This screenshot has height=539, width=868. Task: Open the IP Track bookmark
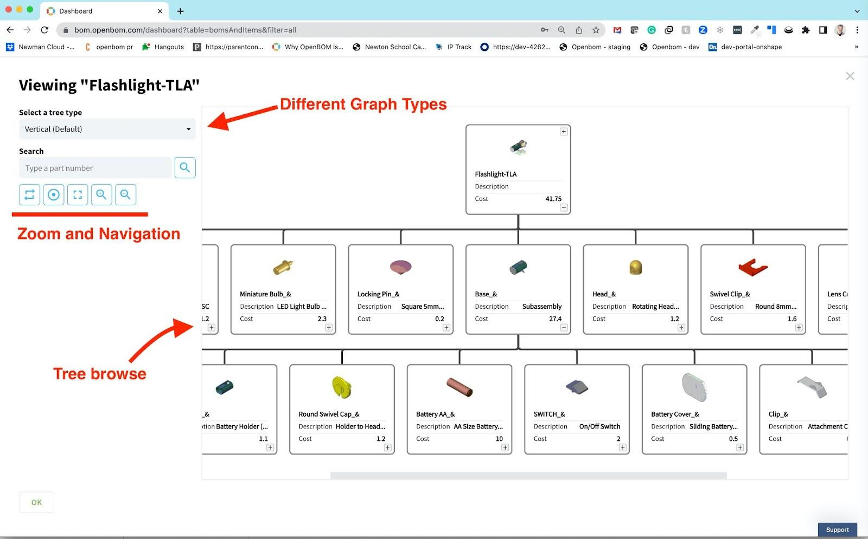click(454, 47)
